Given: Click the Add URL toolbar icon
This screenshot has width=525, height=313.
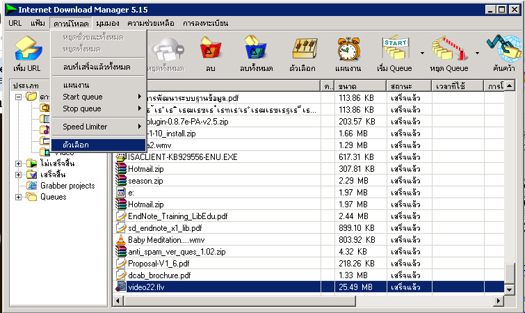Looking at the screenshot, I should (x=28, y=49).
